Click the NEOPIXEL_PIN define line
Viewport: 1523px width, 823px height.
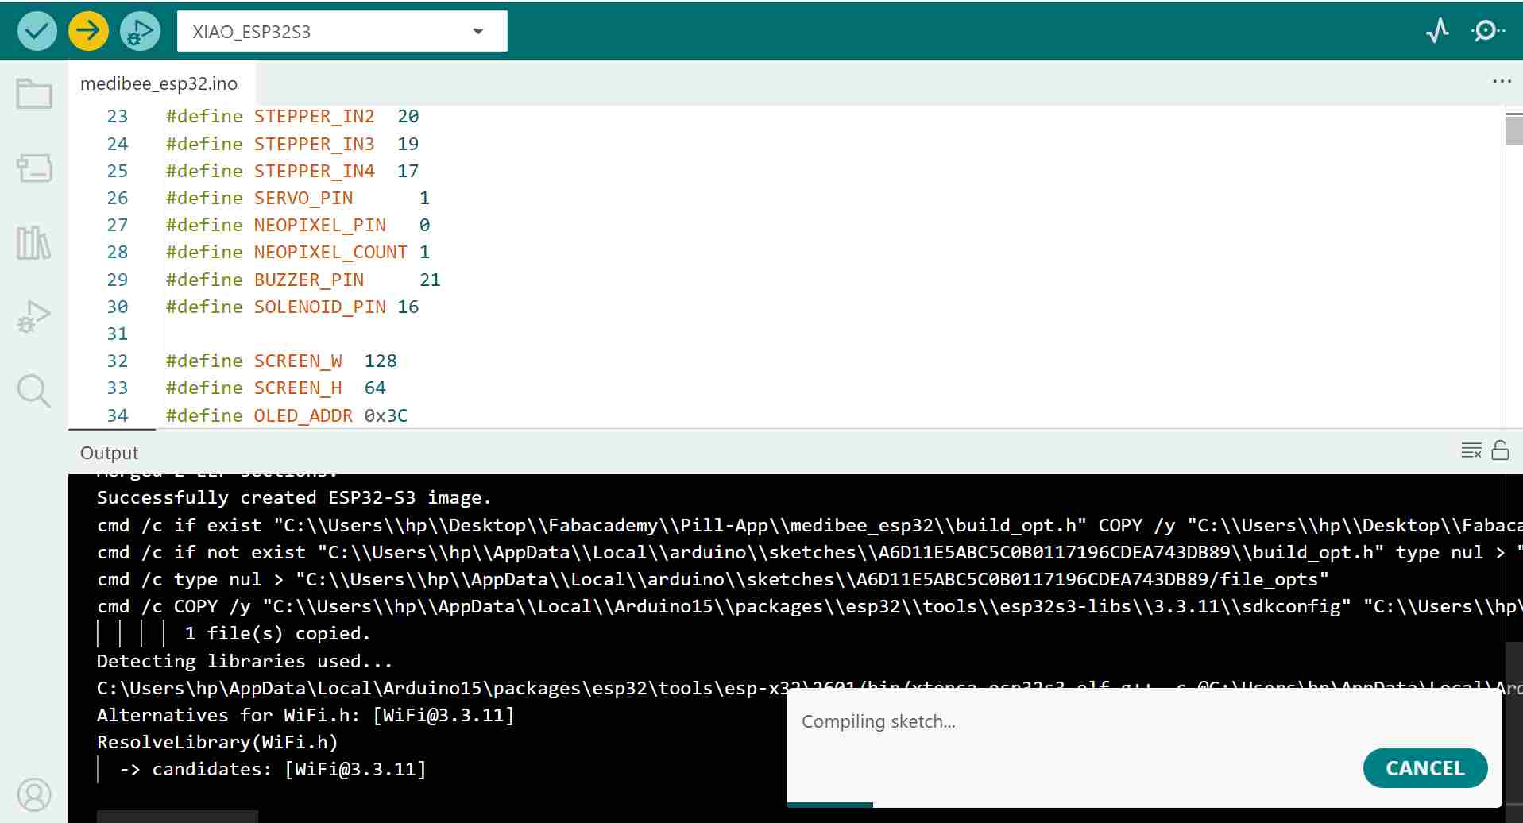coord(298,225)
